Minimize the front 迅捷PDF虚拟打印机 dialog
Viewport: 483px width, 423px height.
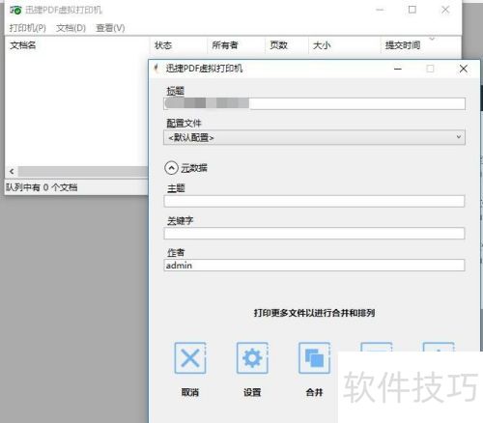398,69
